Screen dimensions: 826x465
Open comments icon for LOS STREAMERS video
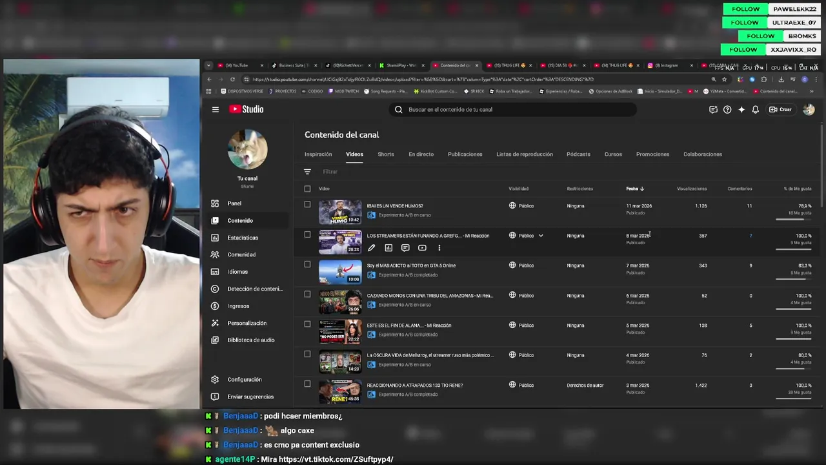click(x=405, y=248)
